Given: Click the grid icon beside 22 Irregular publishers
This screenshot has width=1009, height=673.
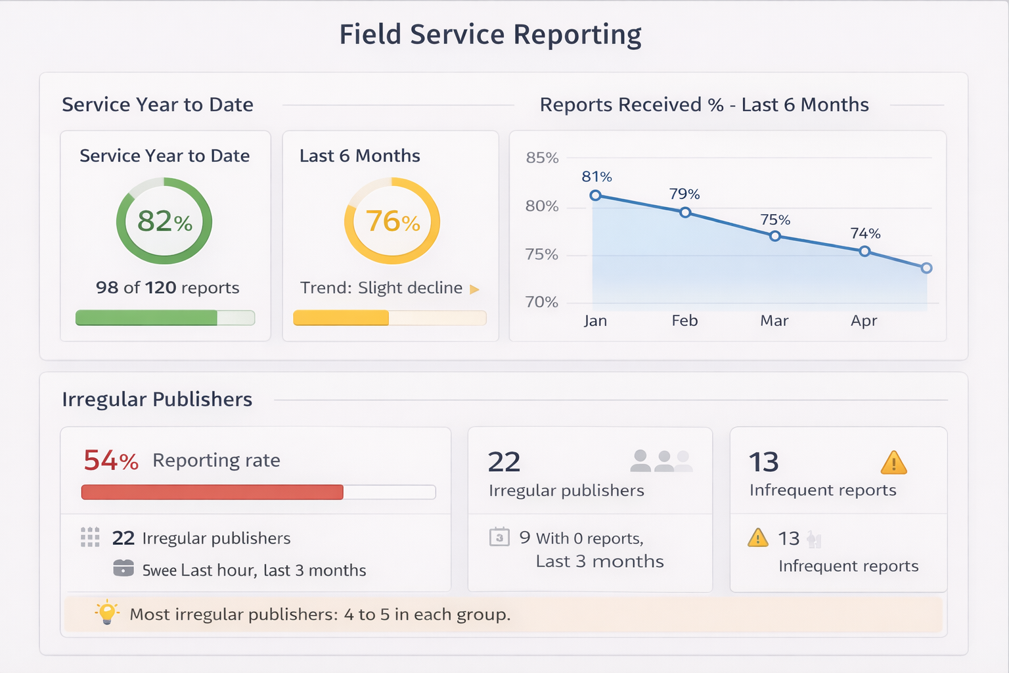Looking at the screenshot, I should coord(90,537).
